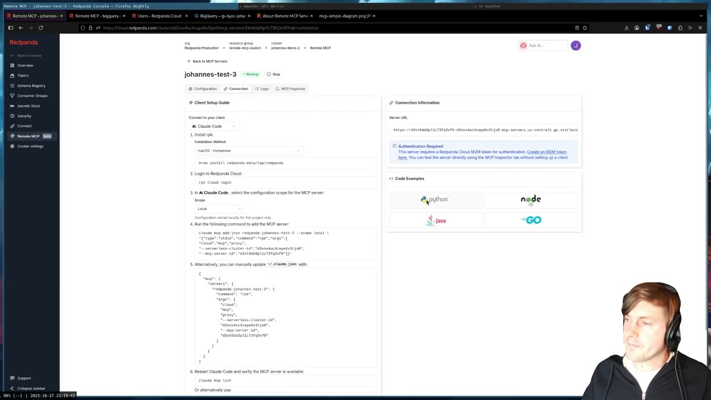The height and width of the screenshot is (400, 711).
Task: Open the Firefox hamburger menu
Action: click(x=700, y=28)
